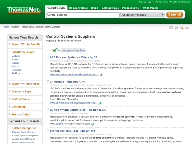The image size is (192, 144).
Task: Check the ASC Process Systems checkbox
Action: tap(48, 57)
